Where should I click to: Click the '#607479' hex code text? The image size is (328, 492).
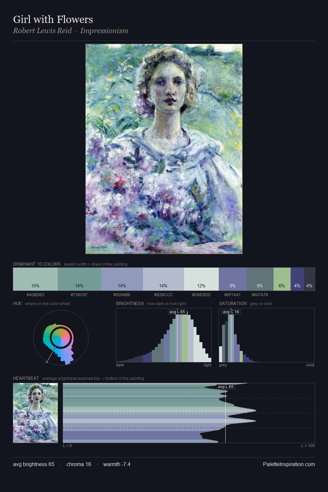click(260, 295)
